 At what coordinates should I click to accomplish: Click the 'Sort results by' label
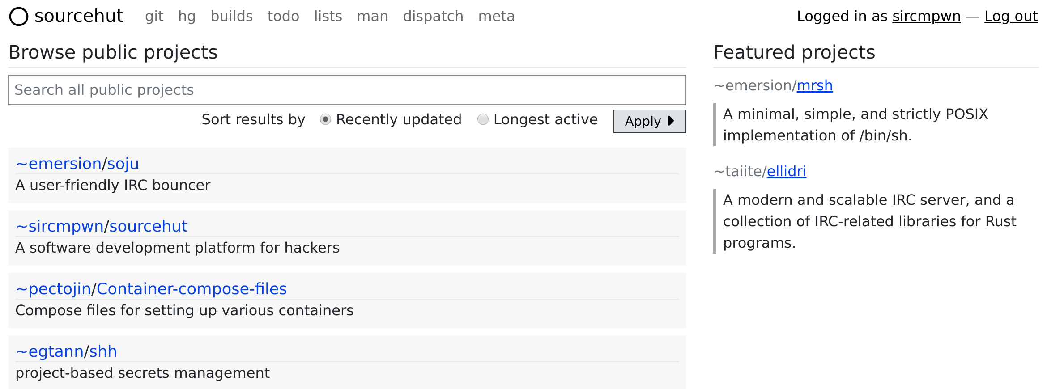[253, 119]
